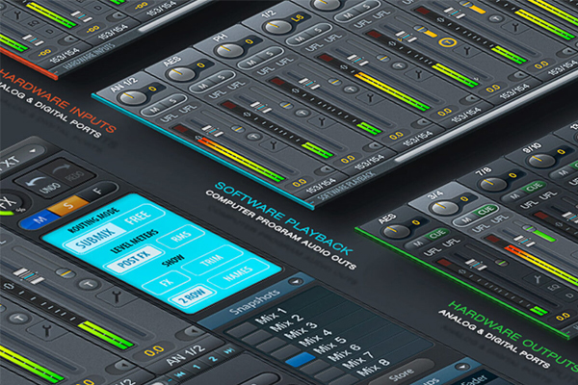The image size is (578, 385).
Task: Click the small width knob on Software Playback AES
Action: point(286,105)
